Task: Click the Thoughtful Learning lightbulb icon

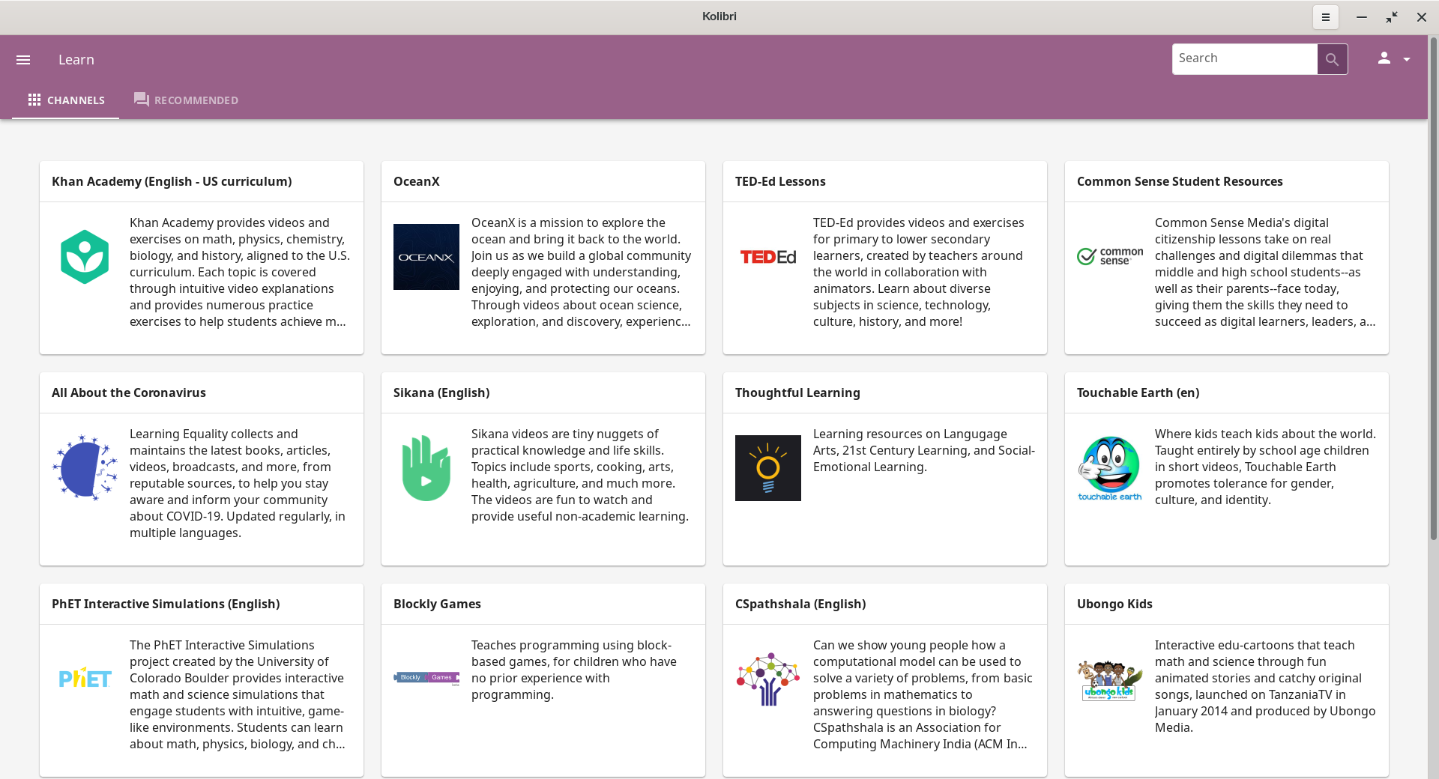Action: [x=768, y=468]
